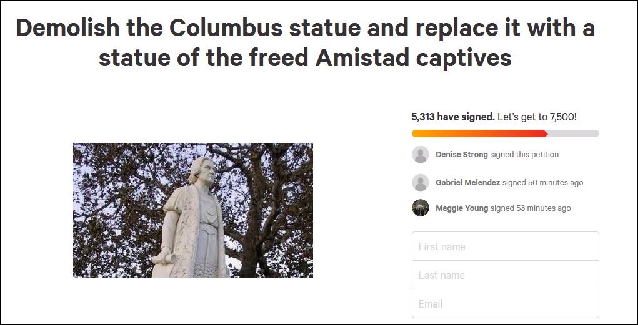Click the grey unfilled end of progress bar

(x=574, y=133)
